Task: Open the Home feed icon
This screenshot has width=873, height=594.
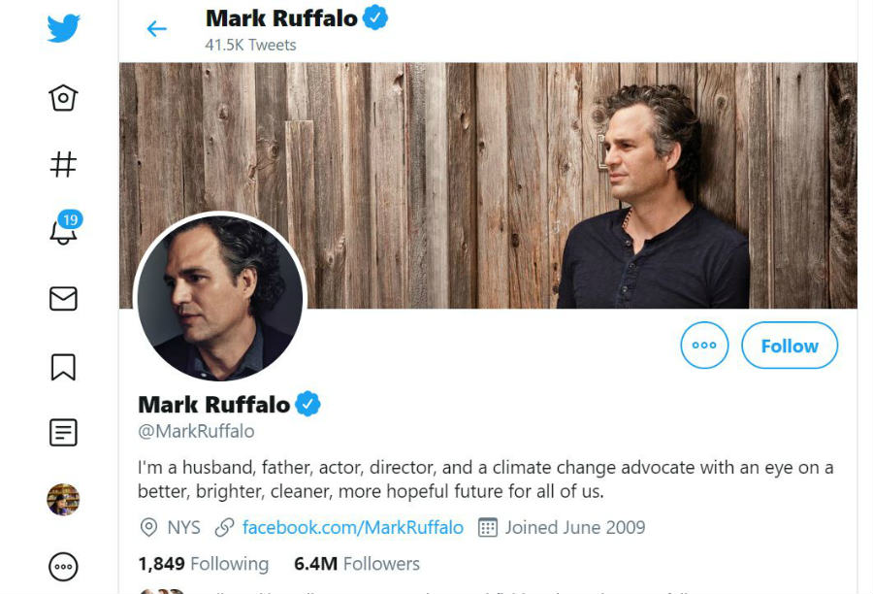Action: pyautogui.click(x=62, y=97)
